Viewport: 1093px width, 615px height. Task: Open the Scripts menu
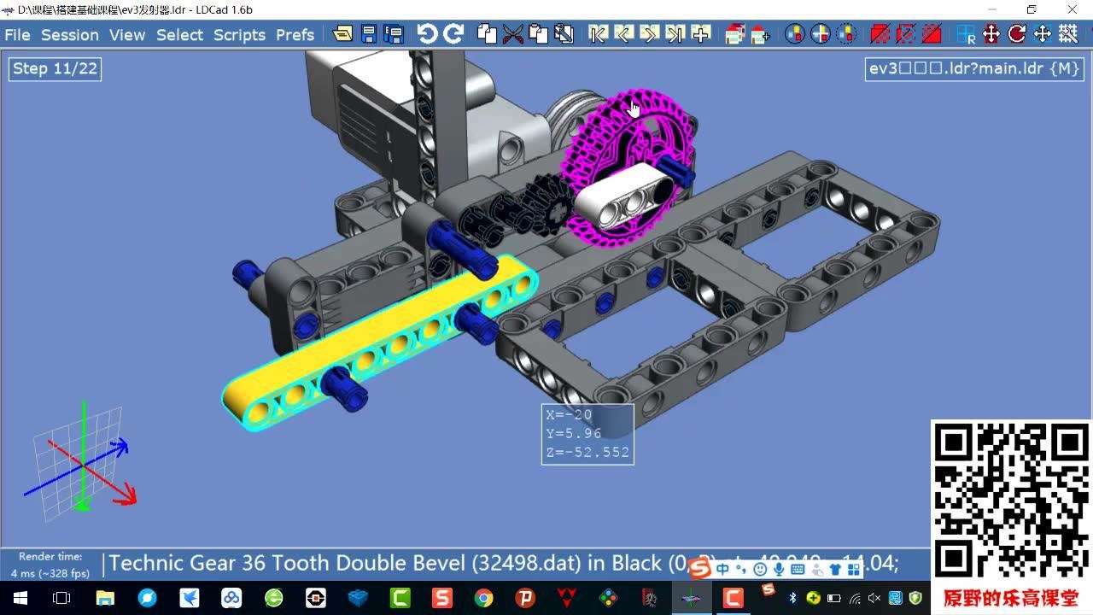pyautogui.click(x=239, y=35)
